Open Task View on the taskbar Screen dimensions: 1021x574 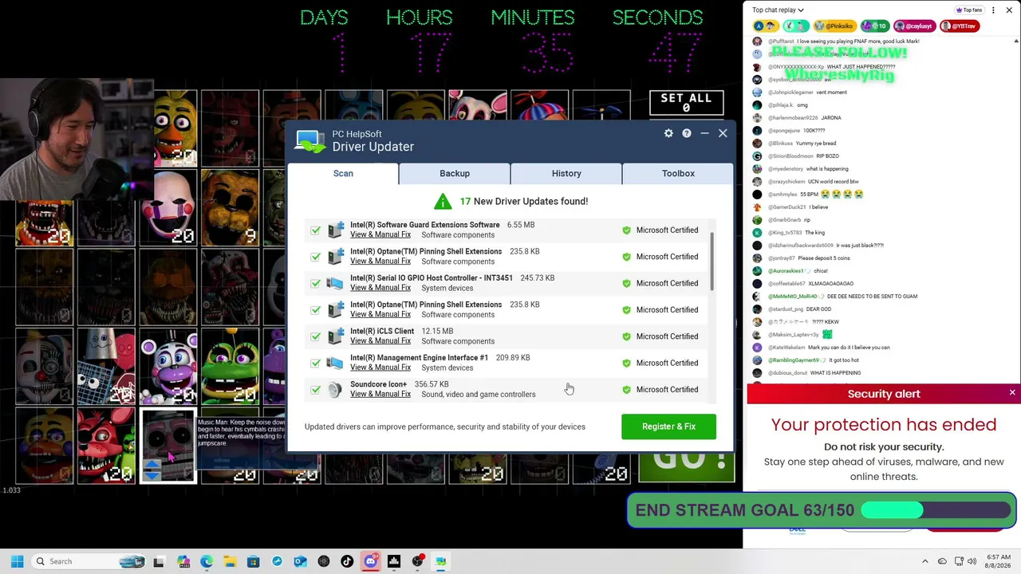(159, 561)
